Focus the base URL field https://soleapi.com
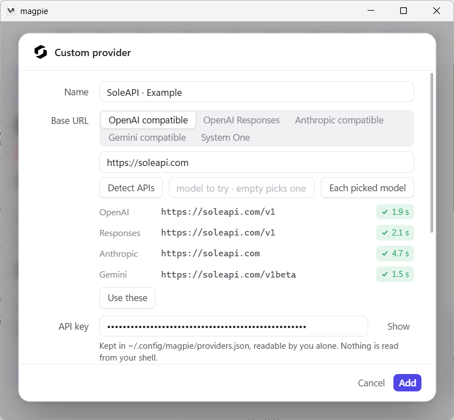The width and height of the screenshot is (454, 420). click(256, 162)
